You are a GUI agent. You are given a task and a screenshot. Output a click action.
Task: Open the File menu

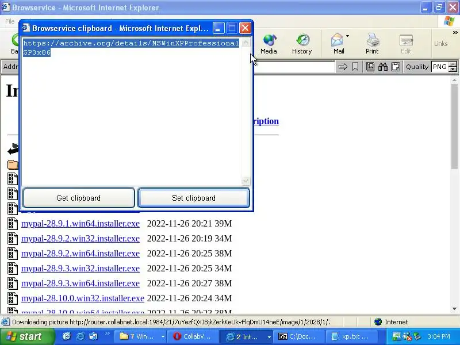[10, 21]
